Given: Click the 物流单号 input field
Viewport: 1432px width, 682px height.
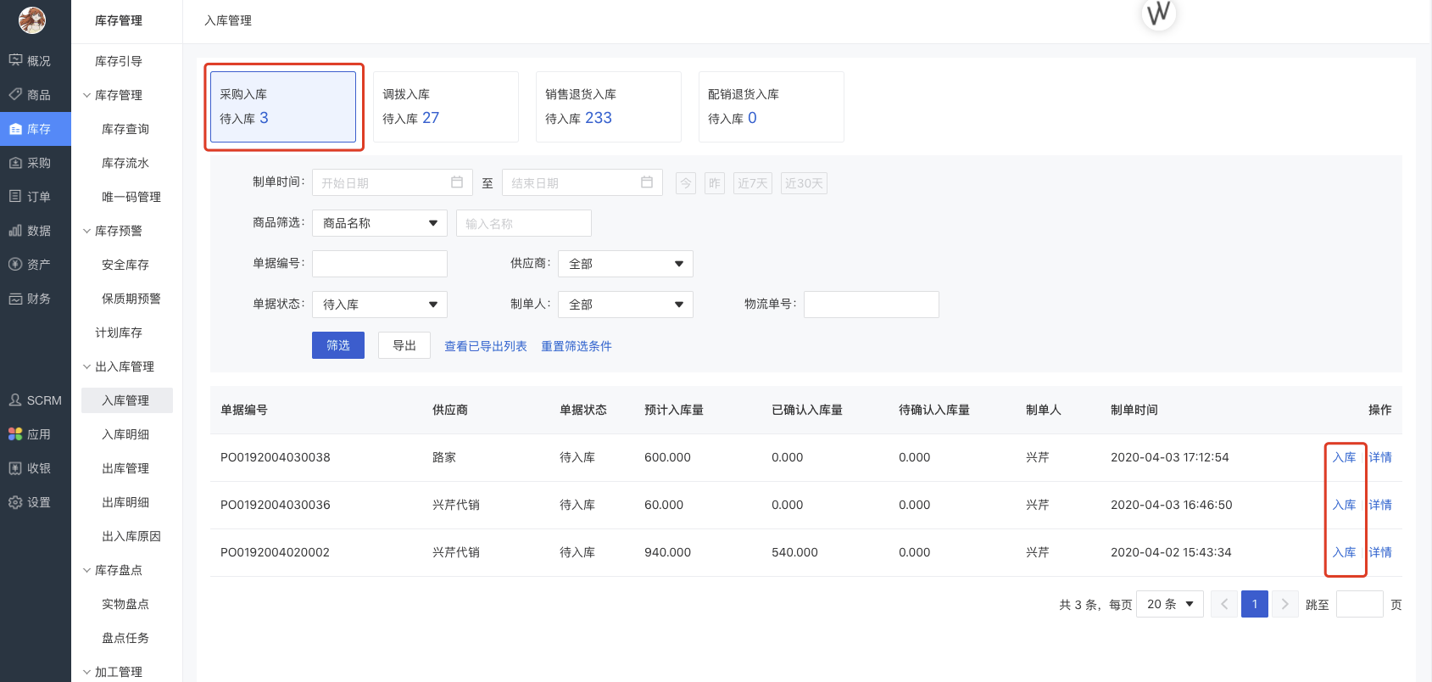Looking at the screenshot, I should pos(872,305).
